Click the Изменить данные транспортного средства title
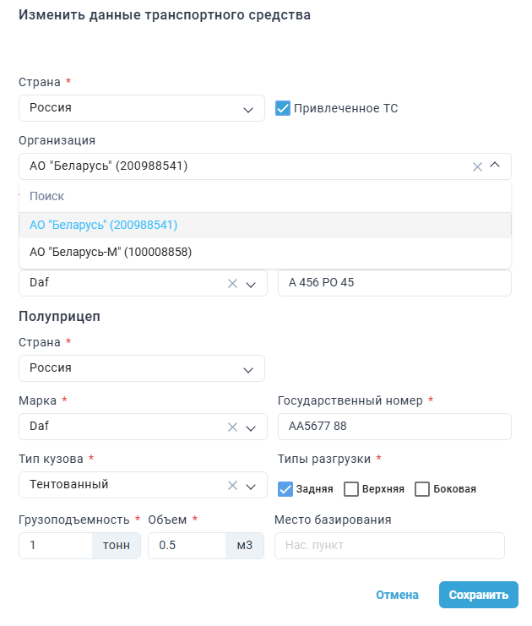This screenshot has height=626, width=532. coord(165,15)
